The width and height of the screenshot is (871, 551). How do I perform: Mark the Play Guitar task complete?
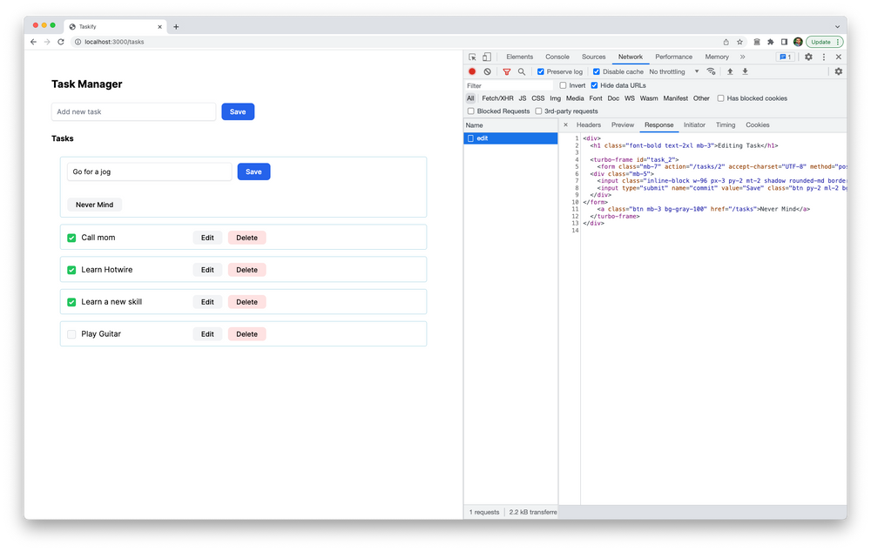coord(71,333)
